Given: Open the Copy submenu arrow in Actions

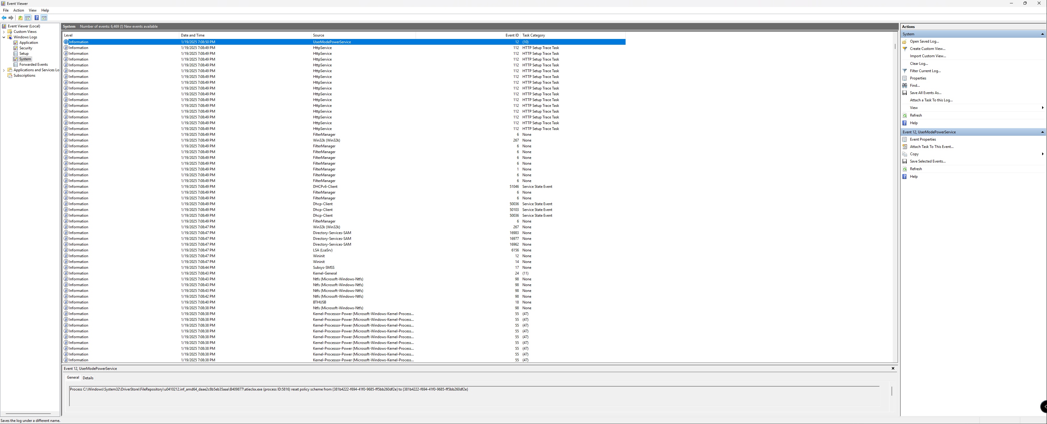Looking at the screenshot, I should [x=1042, y=154].
